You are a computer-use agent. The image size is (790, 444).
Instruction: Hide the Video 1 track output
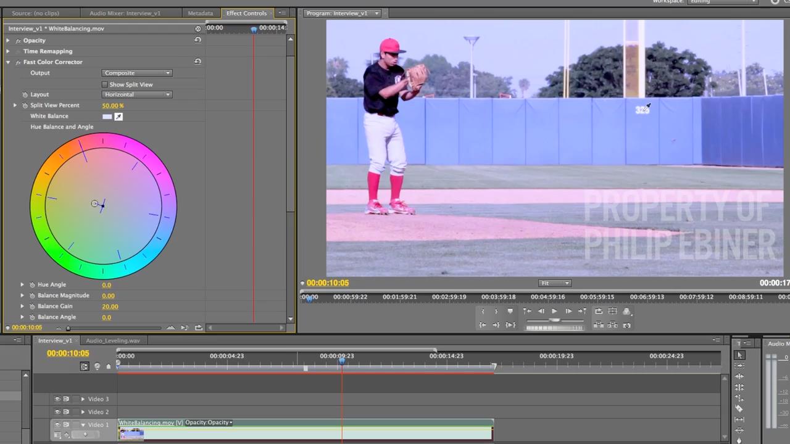tap(57, 425)
